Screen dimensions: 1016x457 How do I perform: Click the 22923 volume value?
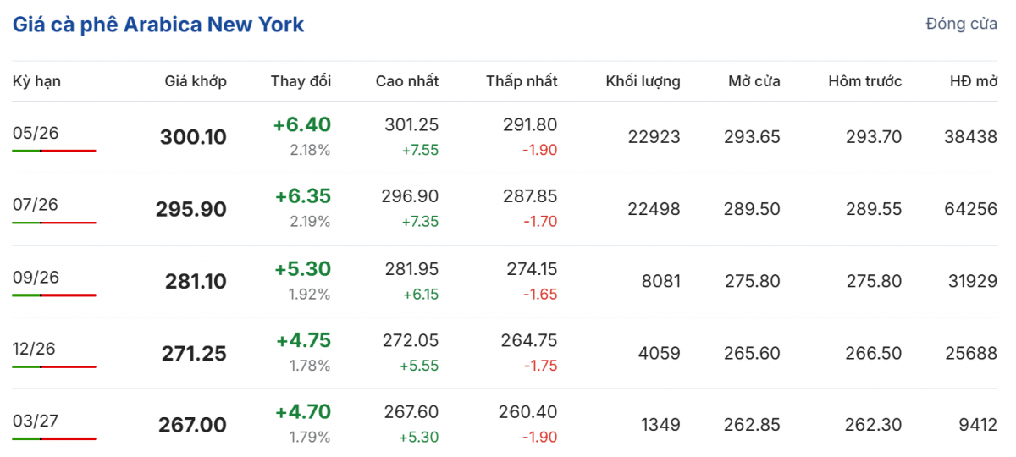(654, 137)
